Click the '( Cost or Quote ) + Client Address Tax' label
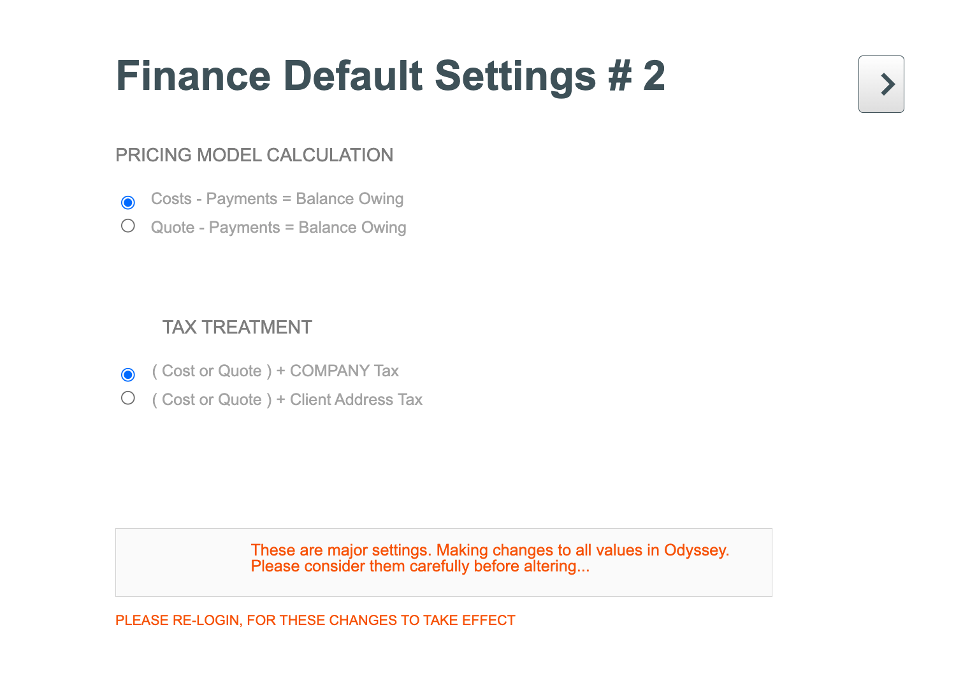 pos(287,400)
